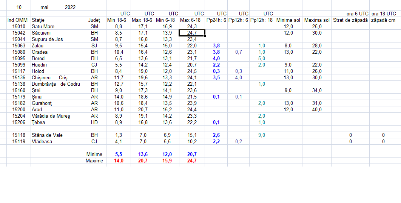
Task: Select the 'ora 6 UTC' cell
Action: click(350, 14)
